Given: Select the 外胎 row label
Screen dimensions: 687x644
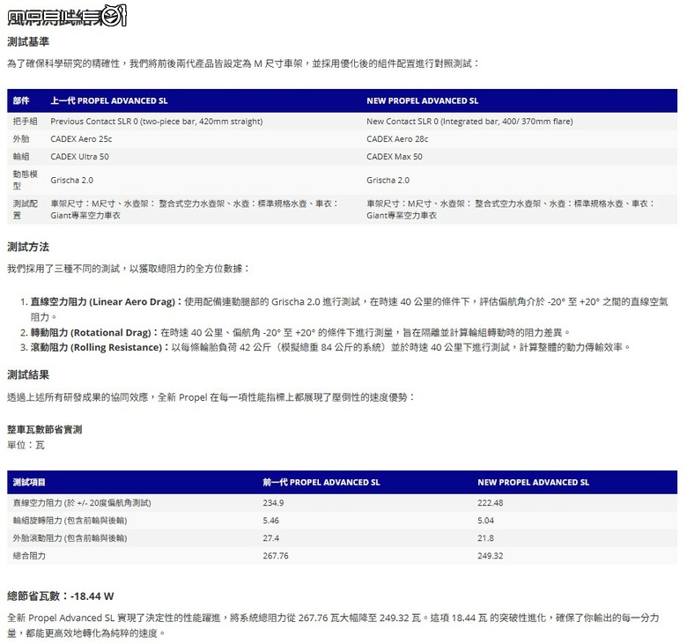Looking at the screenshot, I should (21, 139).
